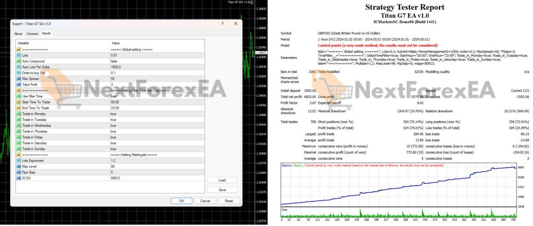Click the icon beside Order to buy Sell
533x226 pixels.
pyautogui.click(x=19, y=73)
